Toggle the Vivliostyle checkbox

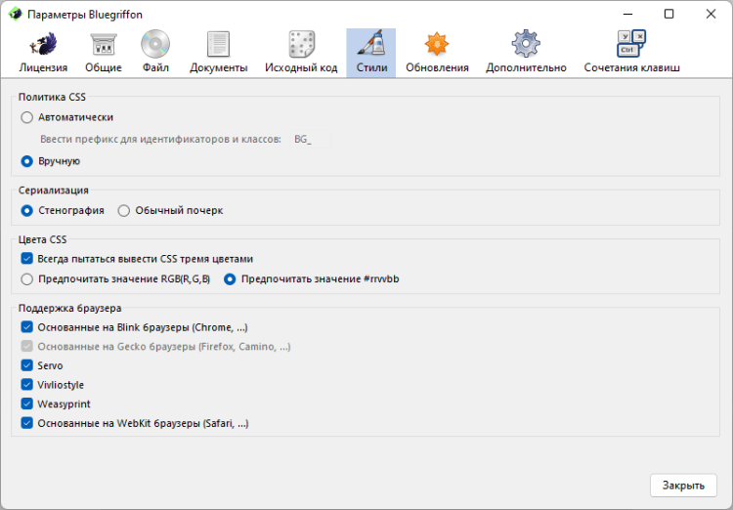tap(26, 384)
